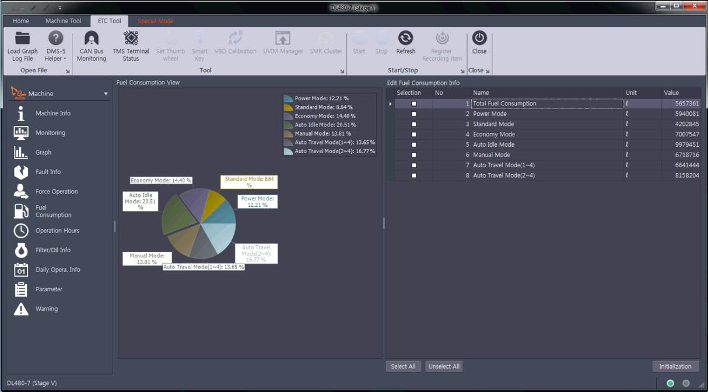Click the CAN Bus Monitoring icon
This screenshot has width=708, height=392.
pos(92,39)
